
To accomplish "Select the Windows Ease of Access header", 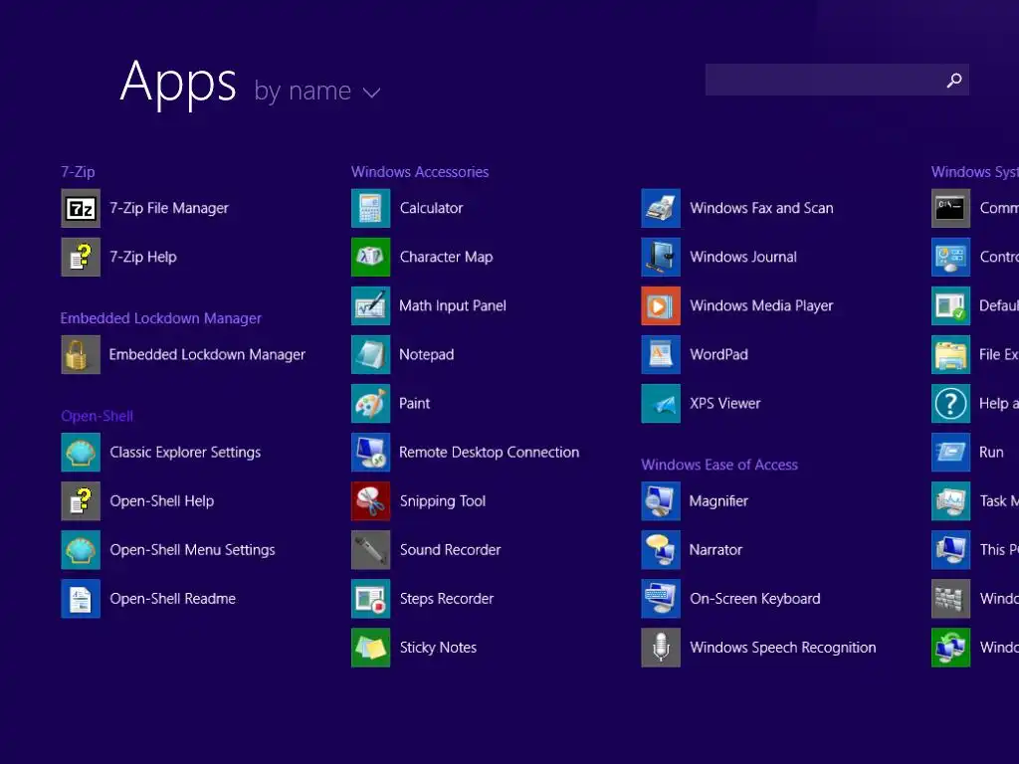I will [x=719, y=465].
